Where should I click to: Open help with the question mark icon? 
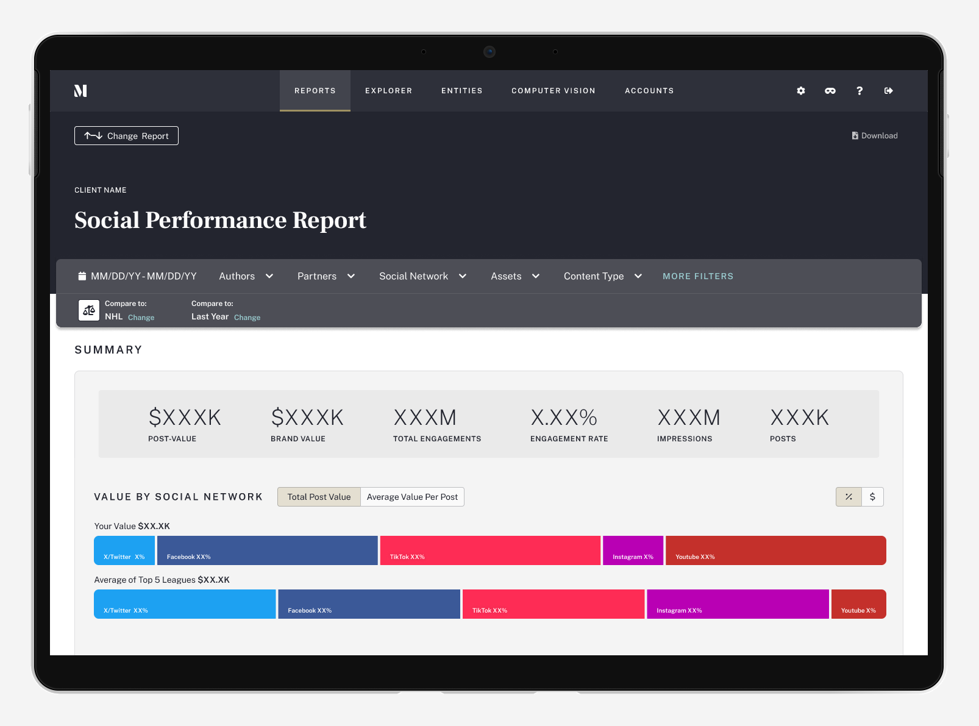860,91
